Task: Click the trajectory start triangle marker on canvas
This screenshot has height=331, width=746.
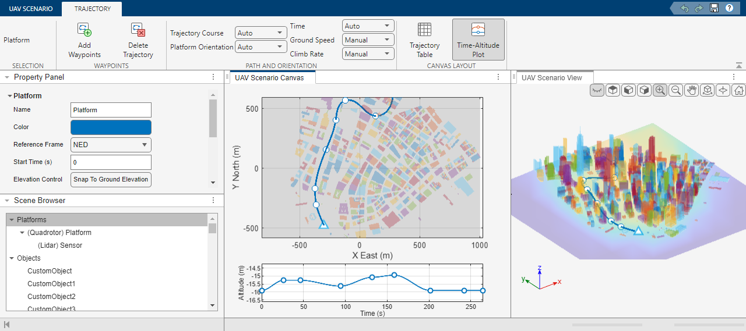Action: [323, 225]
